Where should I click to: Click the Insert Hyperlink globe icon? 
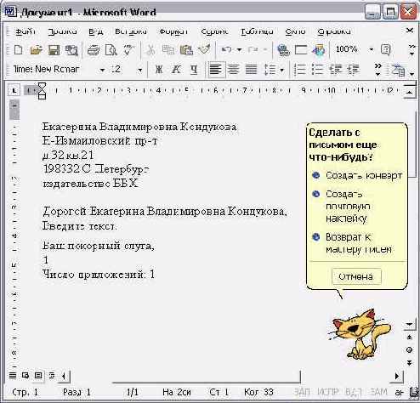[283, 50]
